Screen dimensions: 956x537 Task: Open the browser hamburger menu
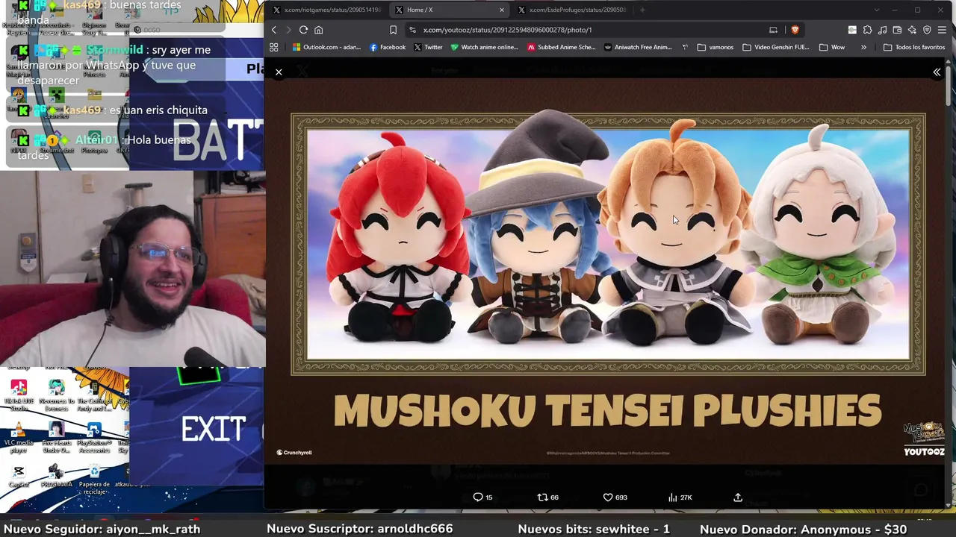point(942,30)
